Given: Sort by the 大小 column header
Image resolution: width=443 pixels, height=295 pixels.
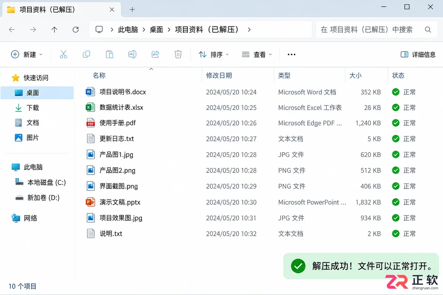Looking at the screenshot, I should 356,75.
